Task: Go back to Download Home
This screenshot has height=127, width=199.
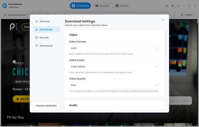Action: pyautogui.click(x=15, y=15)
